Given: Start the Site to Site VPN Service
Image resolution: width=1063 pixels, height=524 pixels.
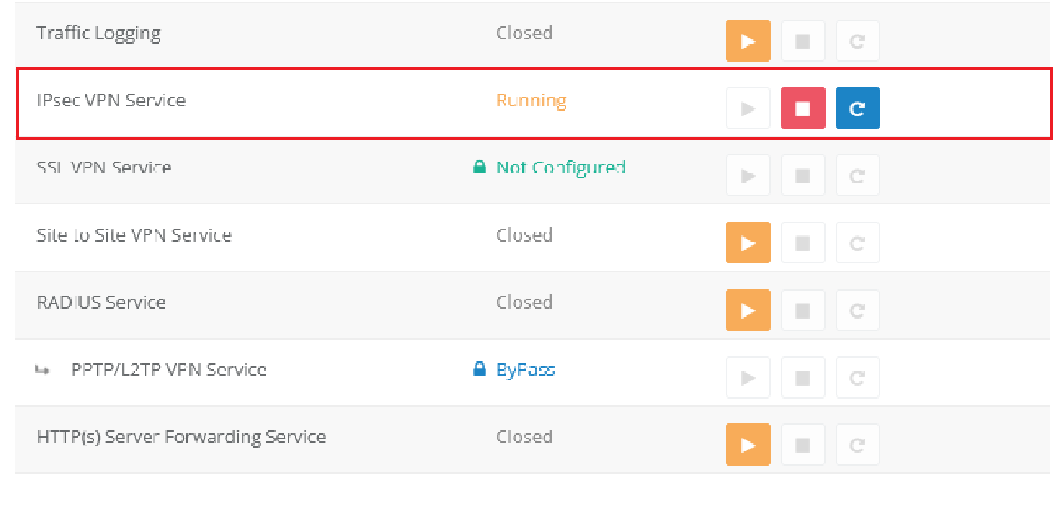Looking at the screenshot, I should point(747,243).
